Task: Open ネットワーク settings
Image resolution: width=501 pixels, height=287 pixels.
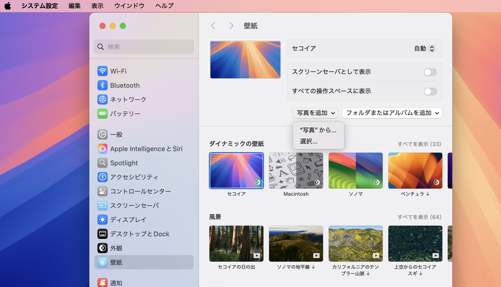Action: pyautogui.click(x=128, y=99)
